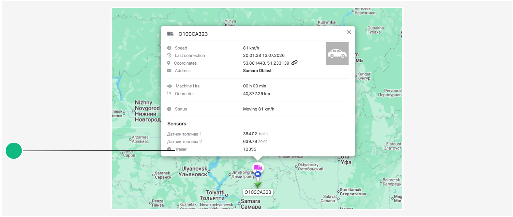Screen dimensions: 513x217
Task: Click the Coordinates pin icon
Action: [169, 63]
